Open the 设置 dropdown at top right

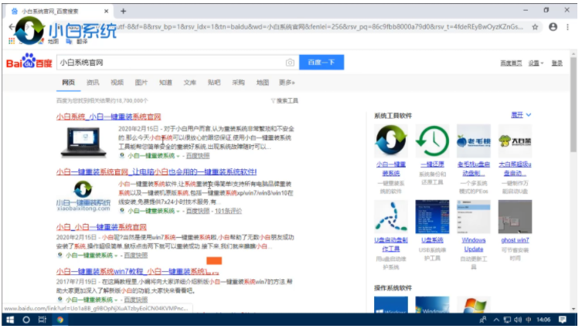pos(535,63)
